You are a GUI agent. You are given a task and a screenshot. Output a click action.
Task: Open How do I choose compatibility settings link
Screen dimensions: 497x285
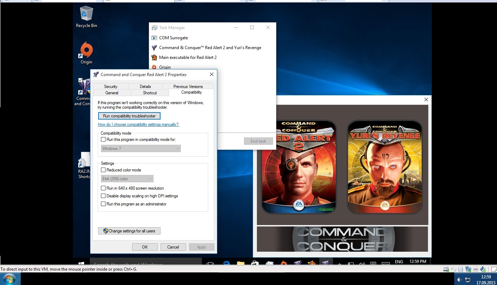pyautogui.click(x=138, y=124)
